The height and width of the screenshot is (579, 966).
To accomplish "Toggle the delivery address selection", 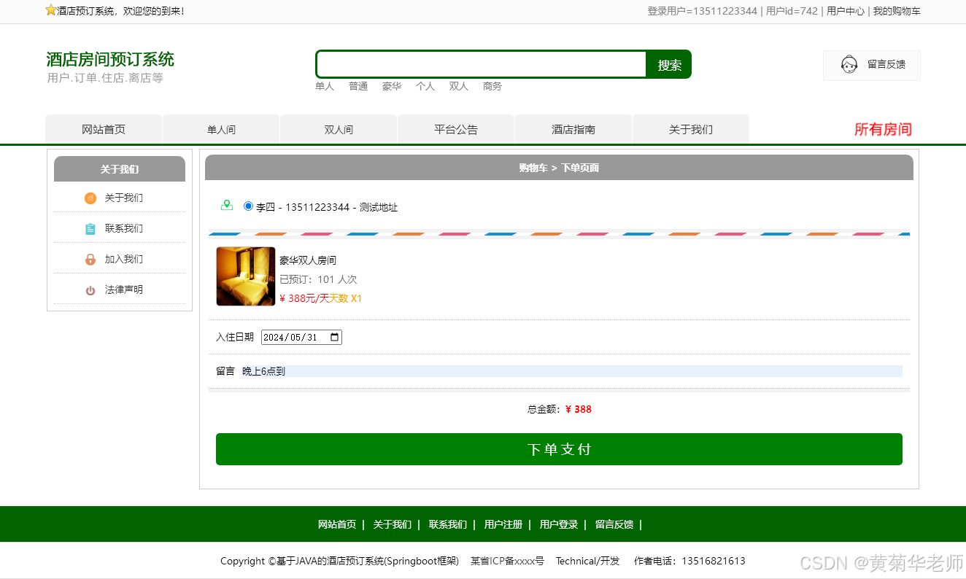I will tap(248, 205).
